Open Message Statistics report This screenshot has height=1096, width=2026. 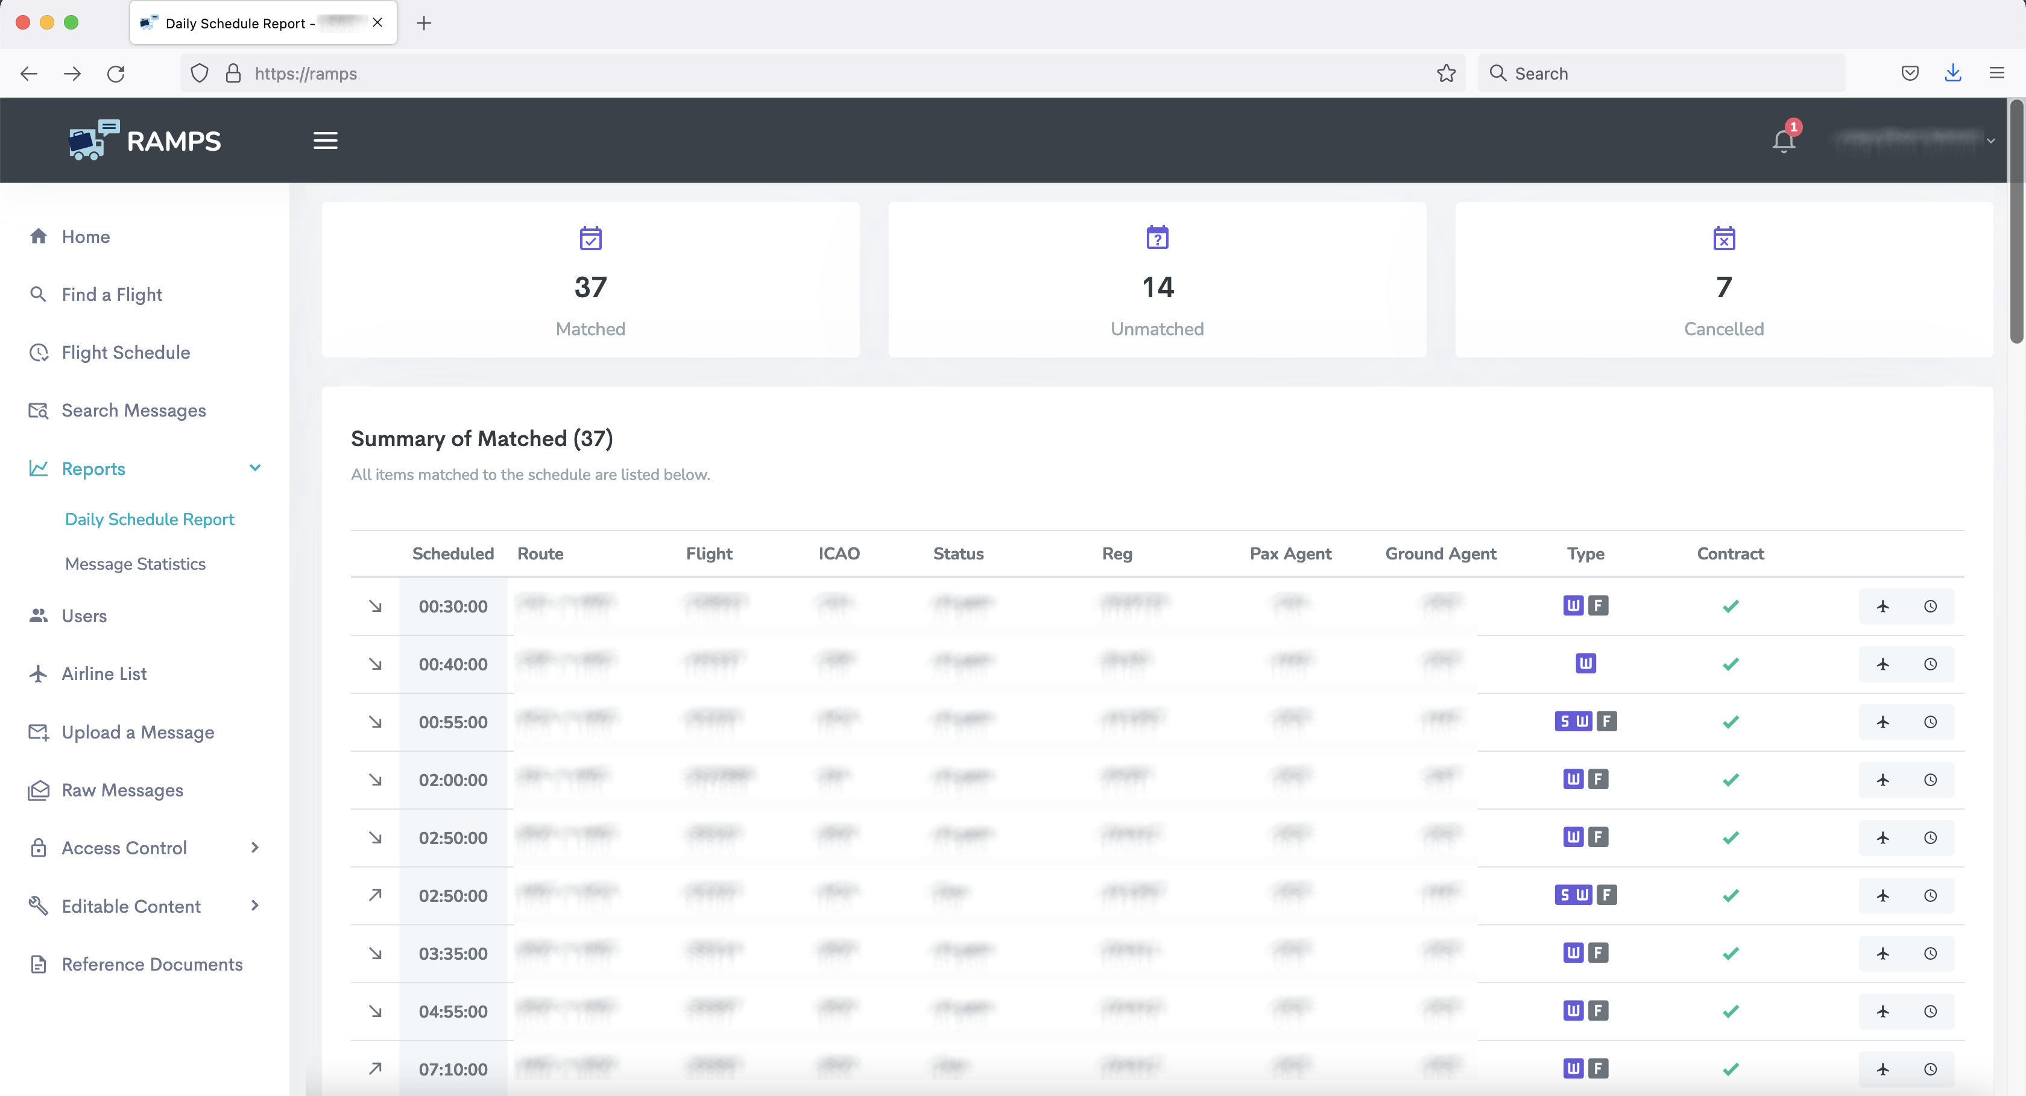pos(135,564)
